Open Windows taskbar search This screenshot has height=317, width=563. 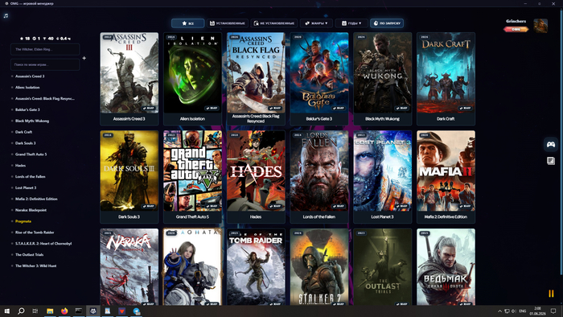pyautogui.click(x=21, y=311)
